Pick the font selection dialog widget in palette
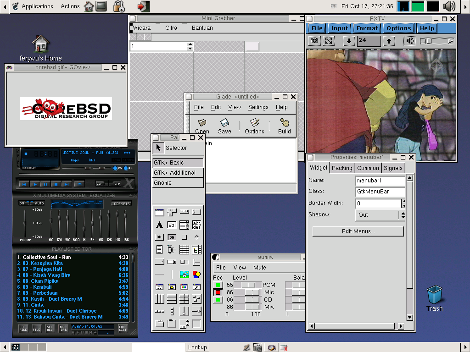Viewport: 470px width, 352px height. click(196, 287)
